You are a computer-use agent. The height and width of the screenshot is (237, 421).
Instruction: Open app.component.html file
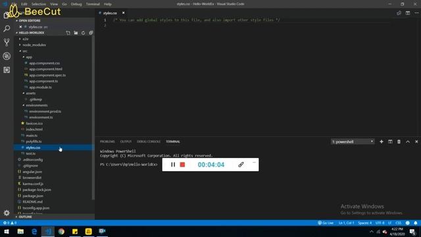click(x=45, y=69)
